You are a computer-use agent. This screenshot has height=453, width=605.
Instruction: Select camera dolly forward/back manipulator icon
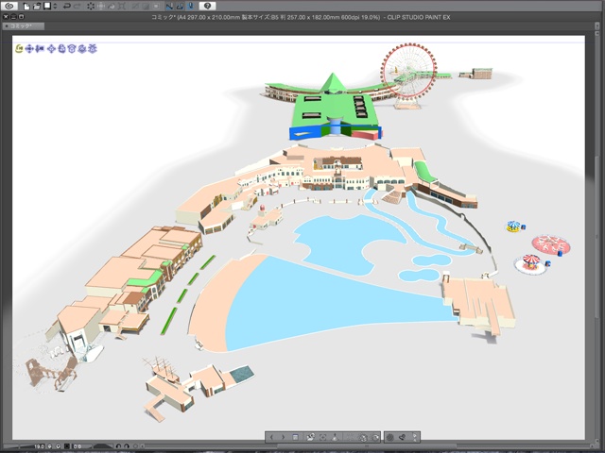[40, 48]
